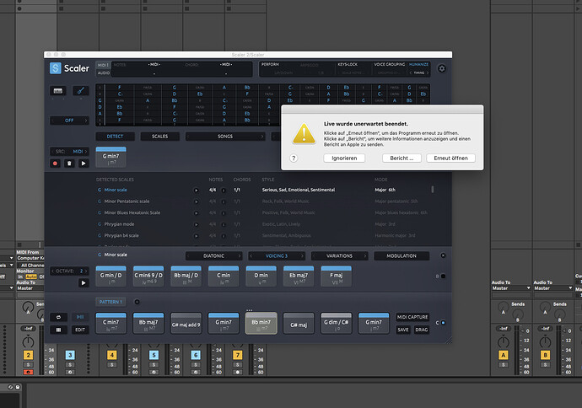Screen dimensions: 582x408
Task: Open MIDI From Computer Keyboard dropdown
Action: click(x=30, y=258)
